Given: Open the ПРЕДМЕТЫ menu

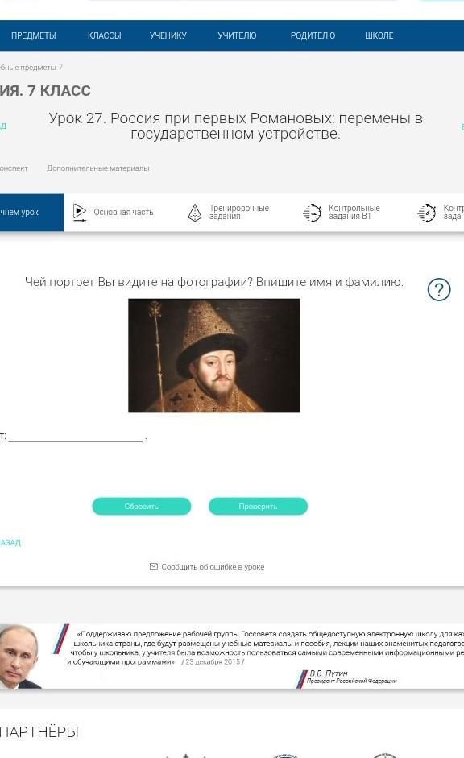Looking at the screenshot, I should tap(33, 35).
